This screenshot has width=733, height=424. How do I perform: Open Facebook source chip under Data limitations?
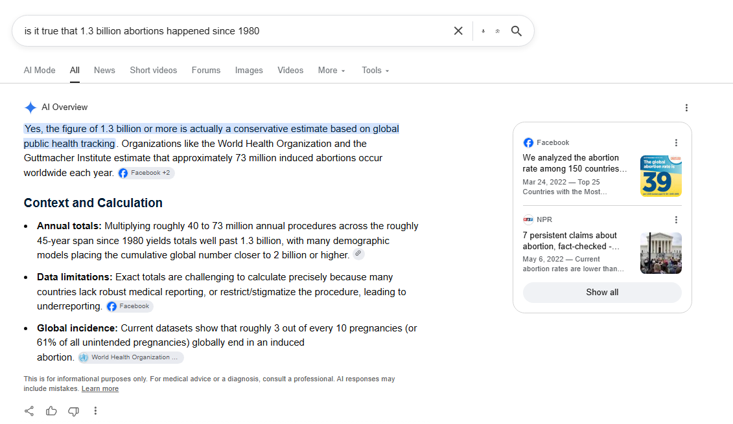point(129,306)
